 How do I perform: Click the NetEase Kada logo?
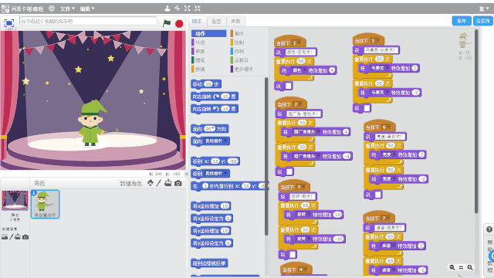click(x=22, y=8)
